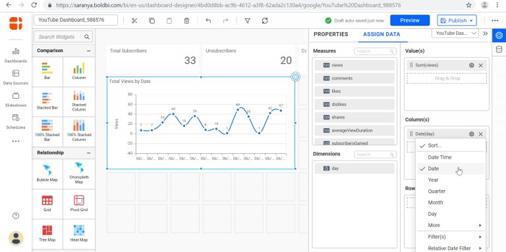Click the Undo arrow icon
This screenshot has height=252, width=506.
[x=208, y=20]
